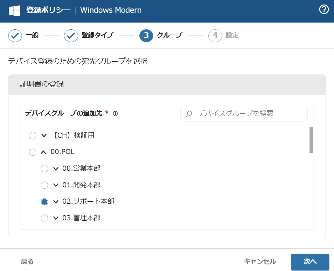Select radio button for 01.開発本部

click(x=44, y=185)
